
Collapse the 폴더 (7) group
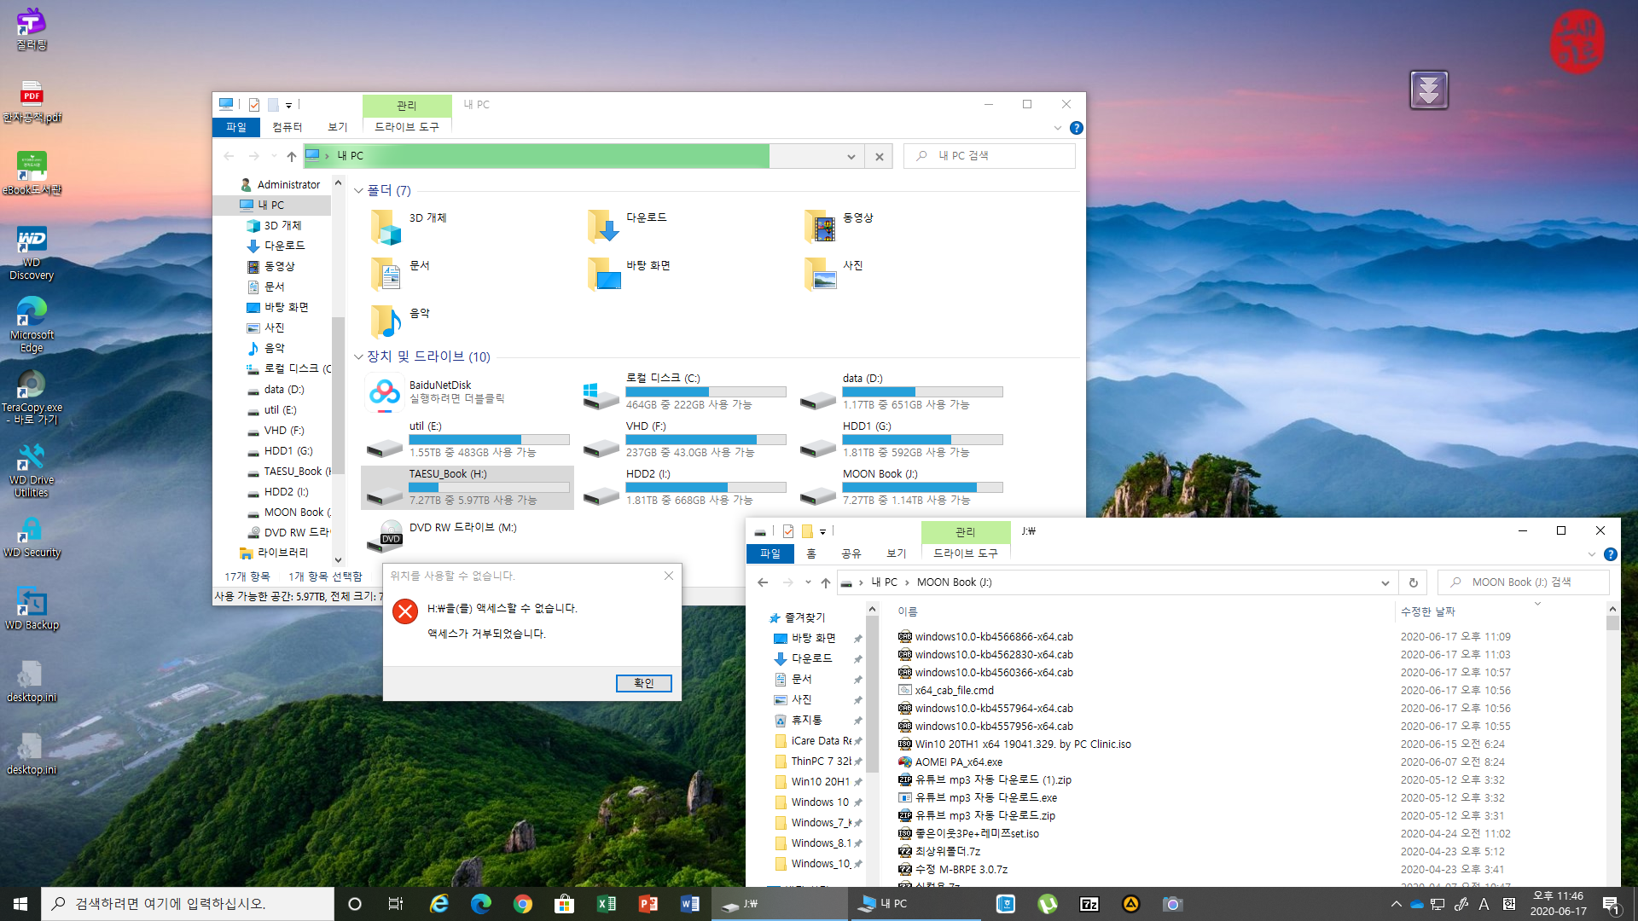(x=358, y=190)
